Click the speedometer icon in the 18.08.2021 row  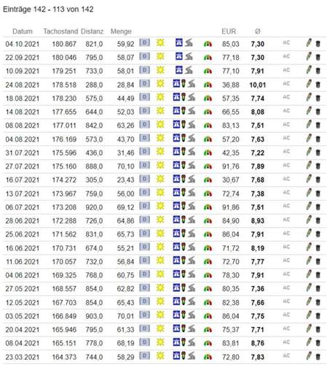click(x=208, y=99)
